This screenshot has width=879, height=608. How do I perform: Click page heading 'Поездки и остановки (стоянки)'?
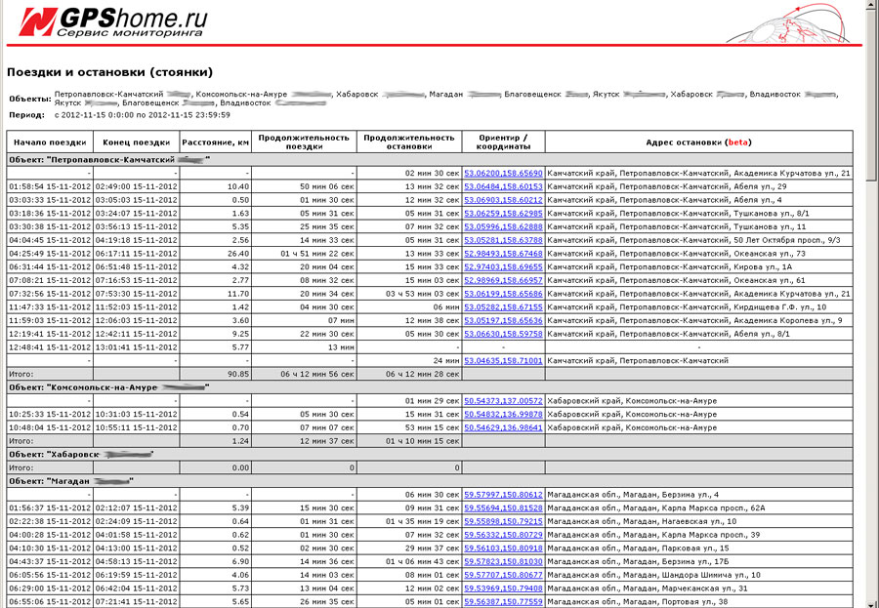[109, 72]
